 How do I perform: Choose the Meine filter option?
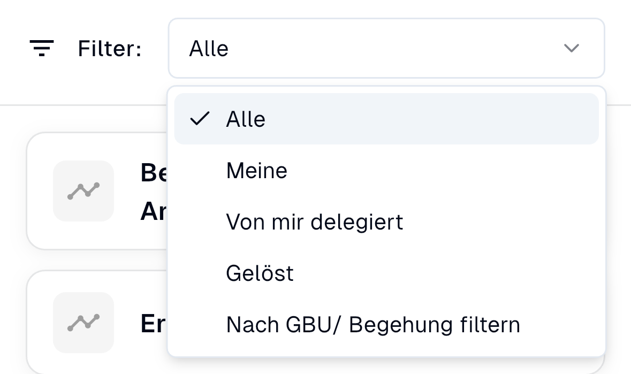coord(257,171)
